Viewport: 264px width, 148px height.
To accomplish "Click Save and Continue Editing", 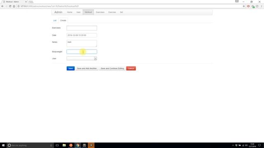I will pos(112,69).
